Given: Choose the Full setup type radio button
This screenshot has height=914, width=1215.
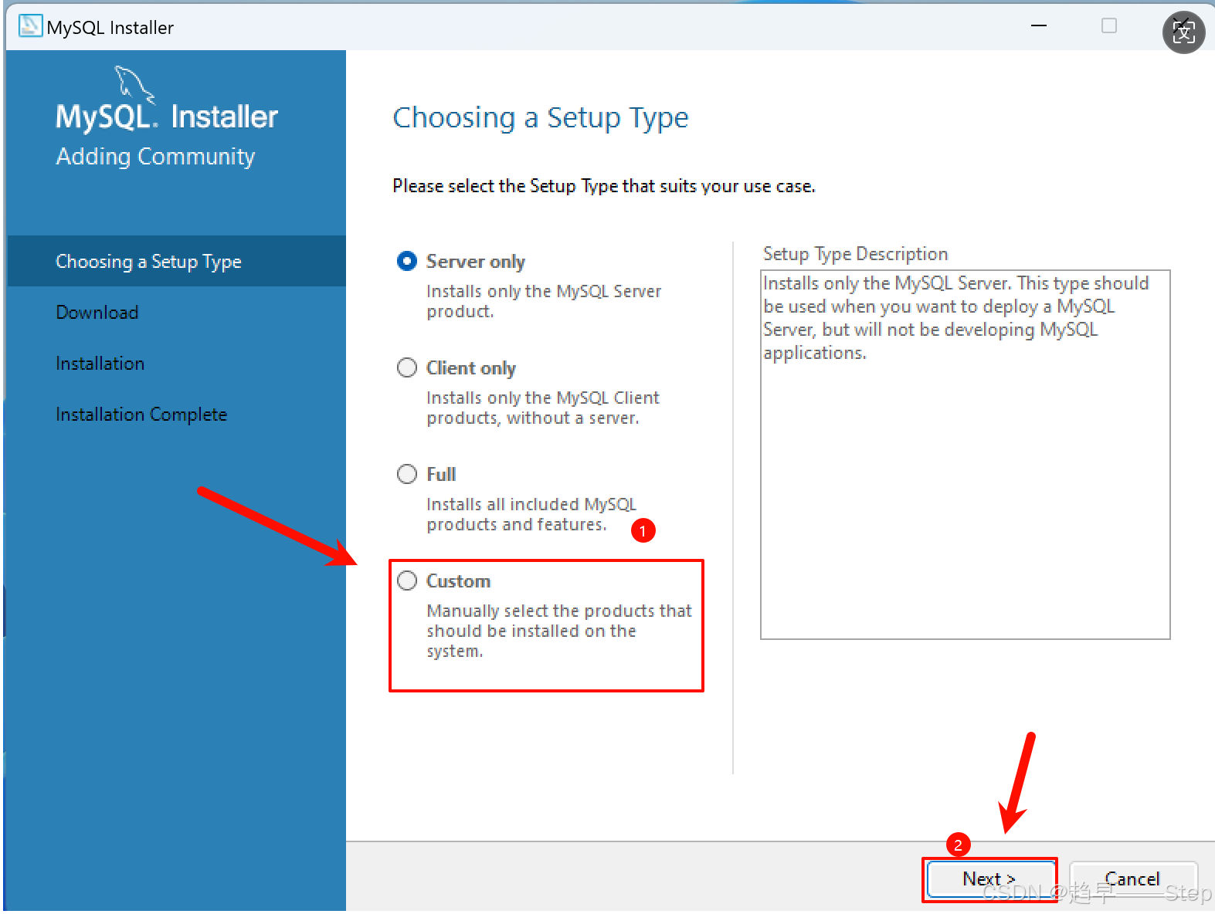Looking at the screenshot, I should click(407, 474).
